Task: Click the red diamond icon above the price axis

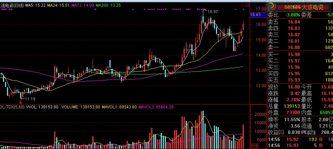Action: click(243, 5)
